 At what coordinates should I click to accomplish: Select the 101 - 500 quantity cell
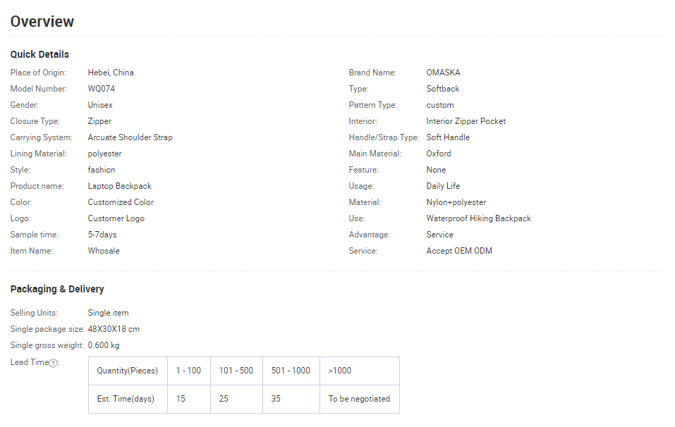coord(236,371)
